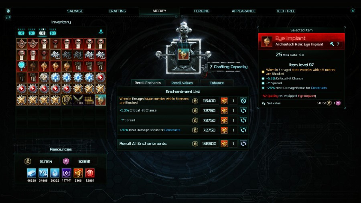Switch to the first inventory bag tab
361x203 pixels.
21,32
